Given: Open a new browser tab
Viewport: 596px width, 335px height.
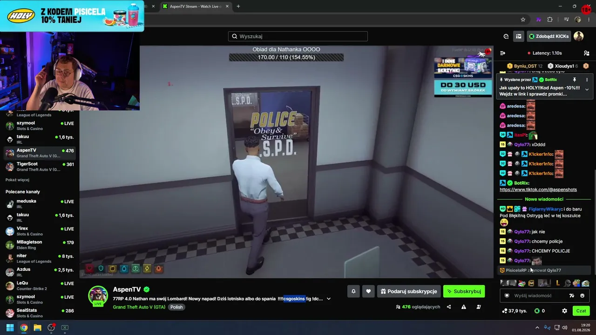Looking at the screenshot, I should 238,7.
